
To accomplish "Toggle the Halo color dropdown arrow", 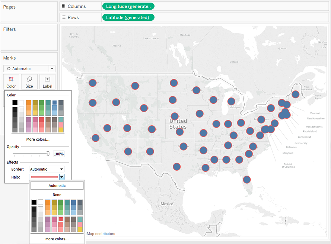I will pos(62,177).
